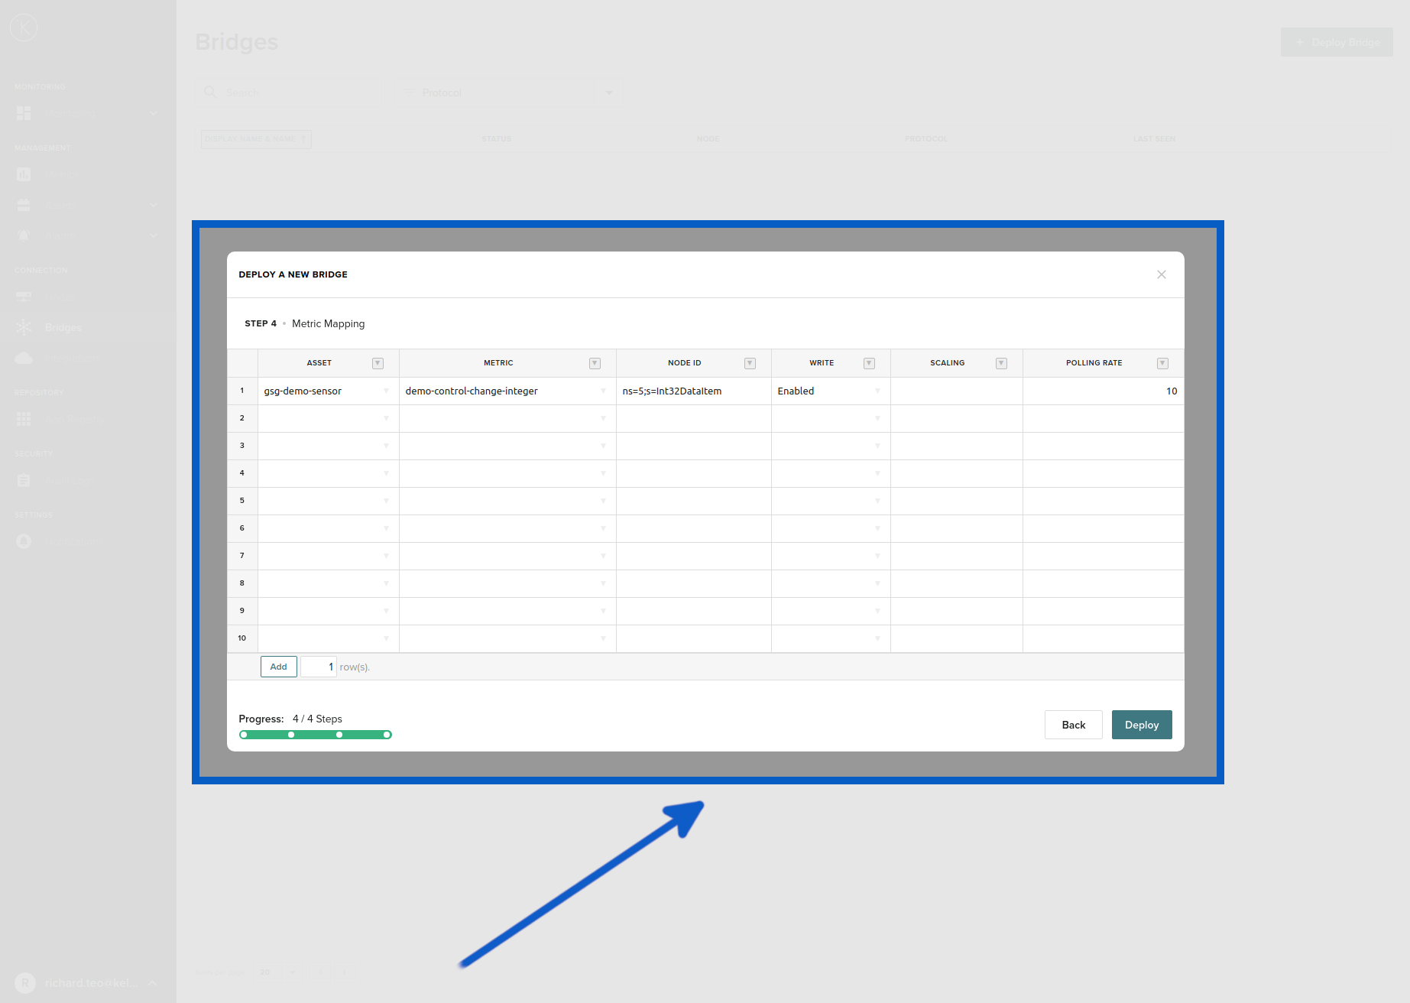Click the Bridges node-graph icon
Image resolution: width=1410 pixels, height=1003 pixels.
(x=24, y=326)
